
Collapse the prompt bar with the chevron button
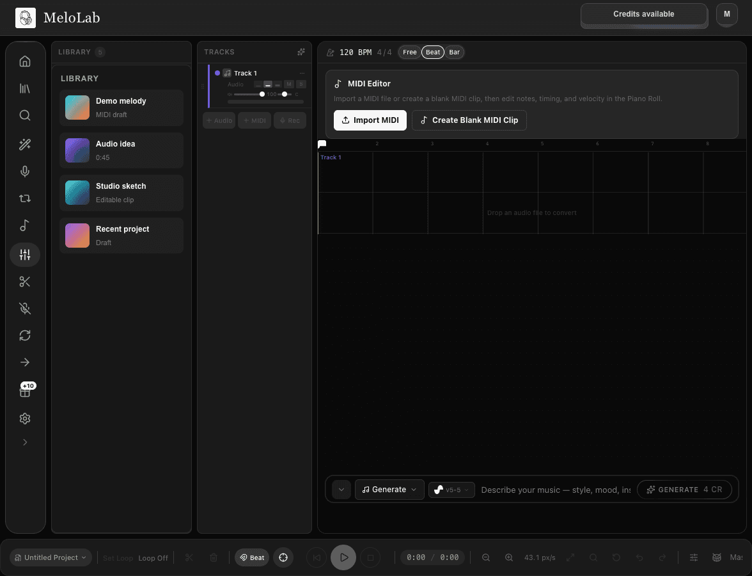pos(341,490)
